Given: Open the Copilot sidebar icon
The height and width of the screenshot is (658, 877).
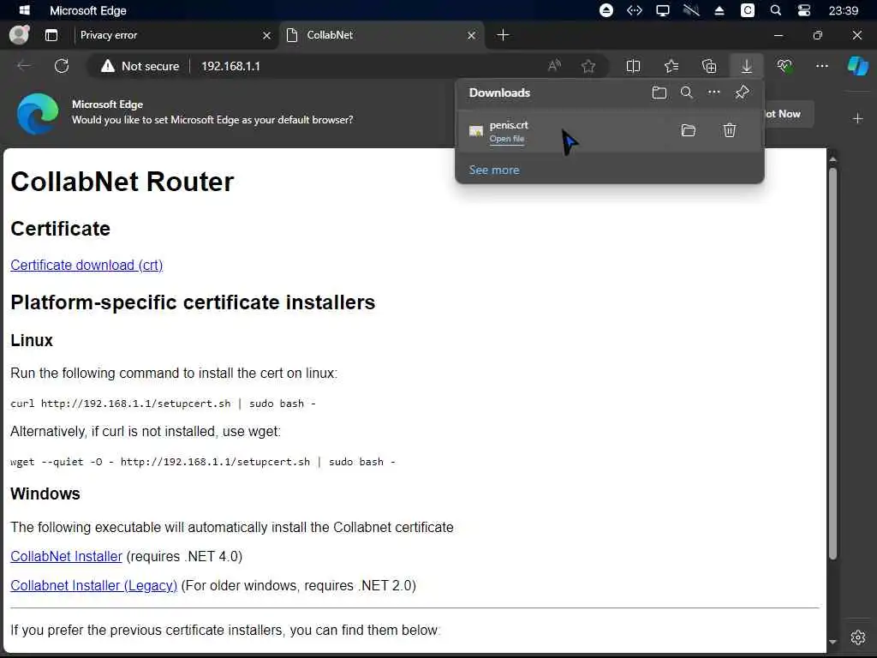Looking at the screenshot, I should [858, 66].
